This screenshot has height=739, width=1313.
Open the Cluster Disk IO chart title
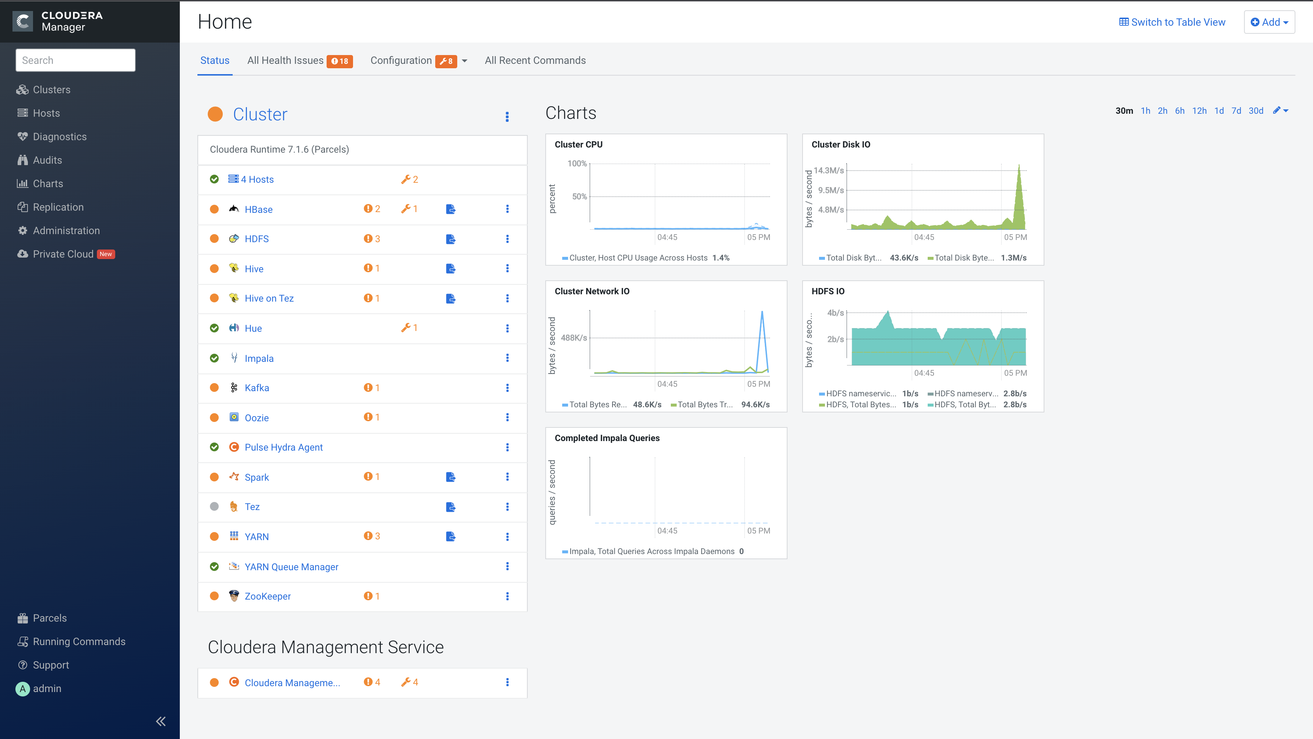pyautogui.click(x=841, y=144)
